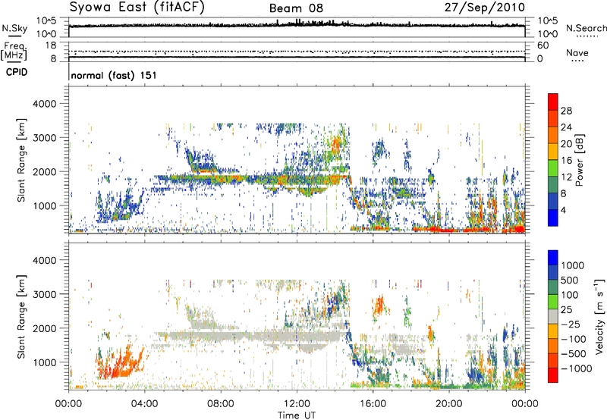
Task: Click the dotted line sample under N.Search
Action: coord(587,36)
